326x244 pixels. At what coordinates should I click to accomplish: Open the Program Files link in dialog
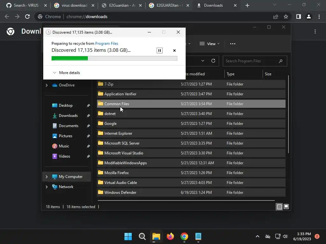click(106, 43)
